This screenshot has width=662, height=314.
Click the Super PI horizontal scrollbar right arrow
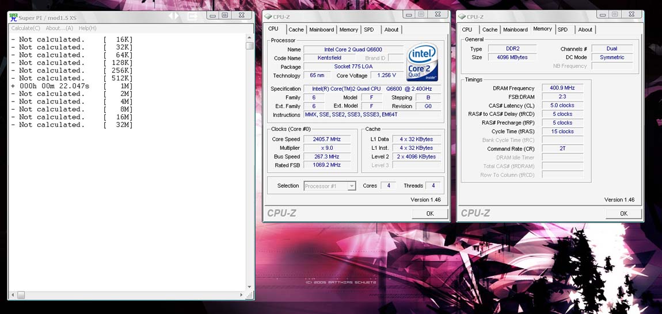(x=242, y=295)
